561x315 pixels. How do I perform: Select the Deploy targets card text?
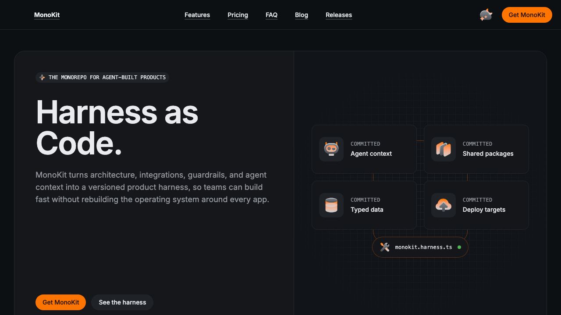(484, 210)
